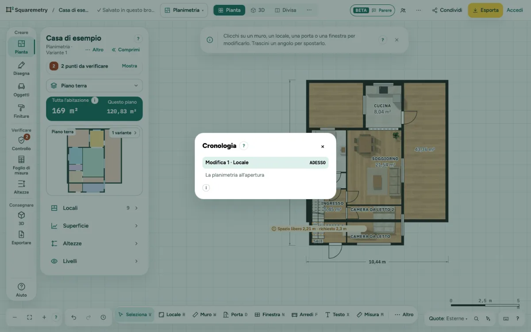This screenshot has width=531, height=332.
Task: Open the Finiture paint roller panel
Action: pyautogui.click(x=21, y=111)
